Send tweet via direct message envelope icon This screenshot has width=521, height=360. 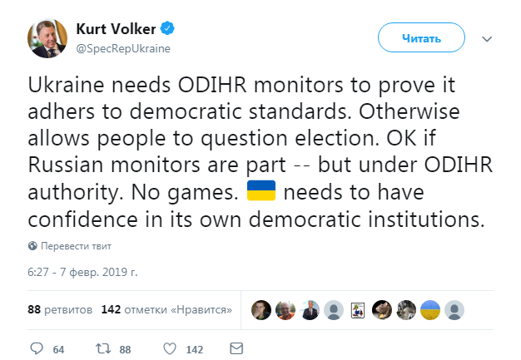(236, 349)
